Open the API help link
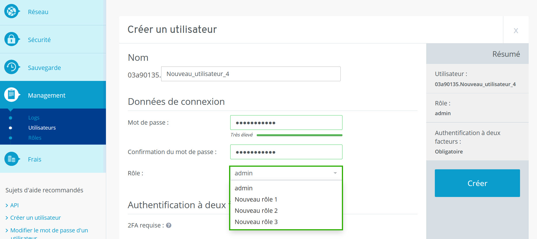This screenshot has width=537, height=239. (x=14, y=205)
